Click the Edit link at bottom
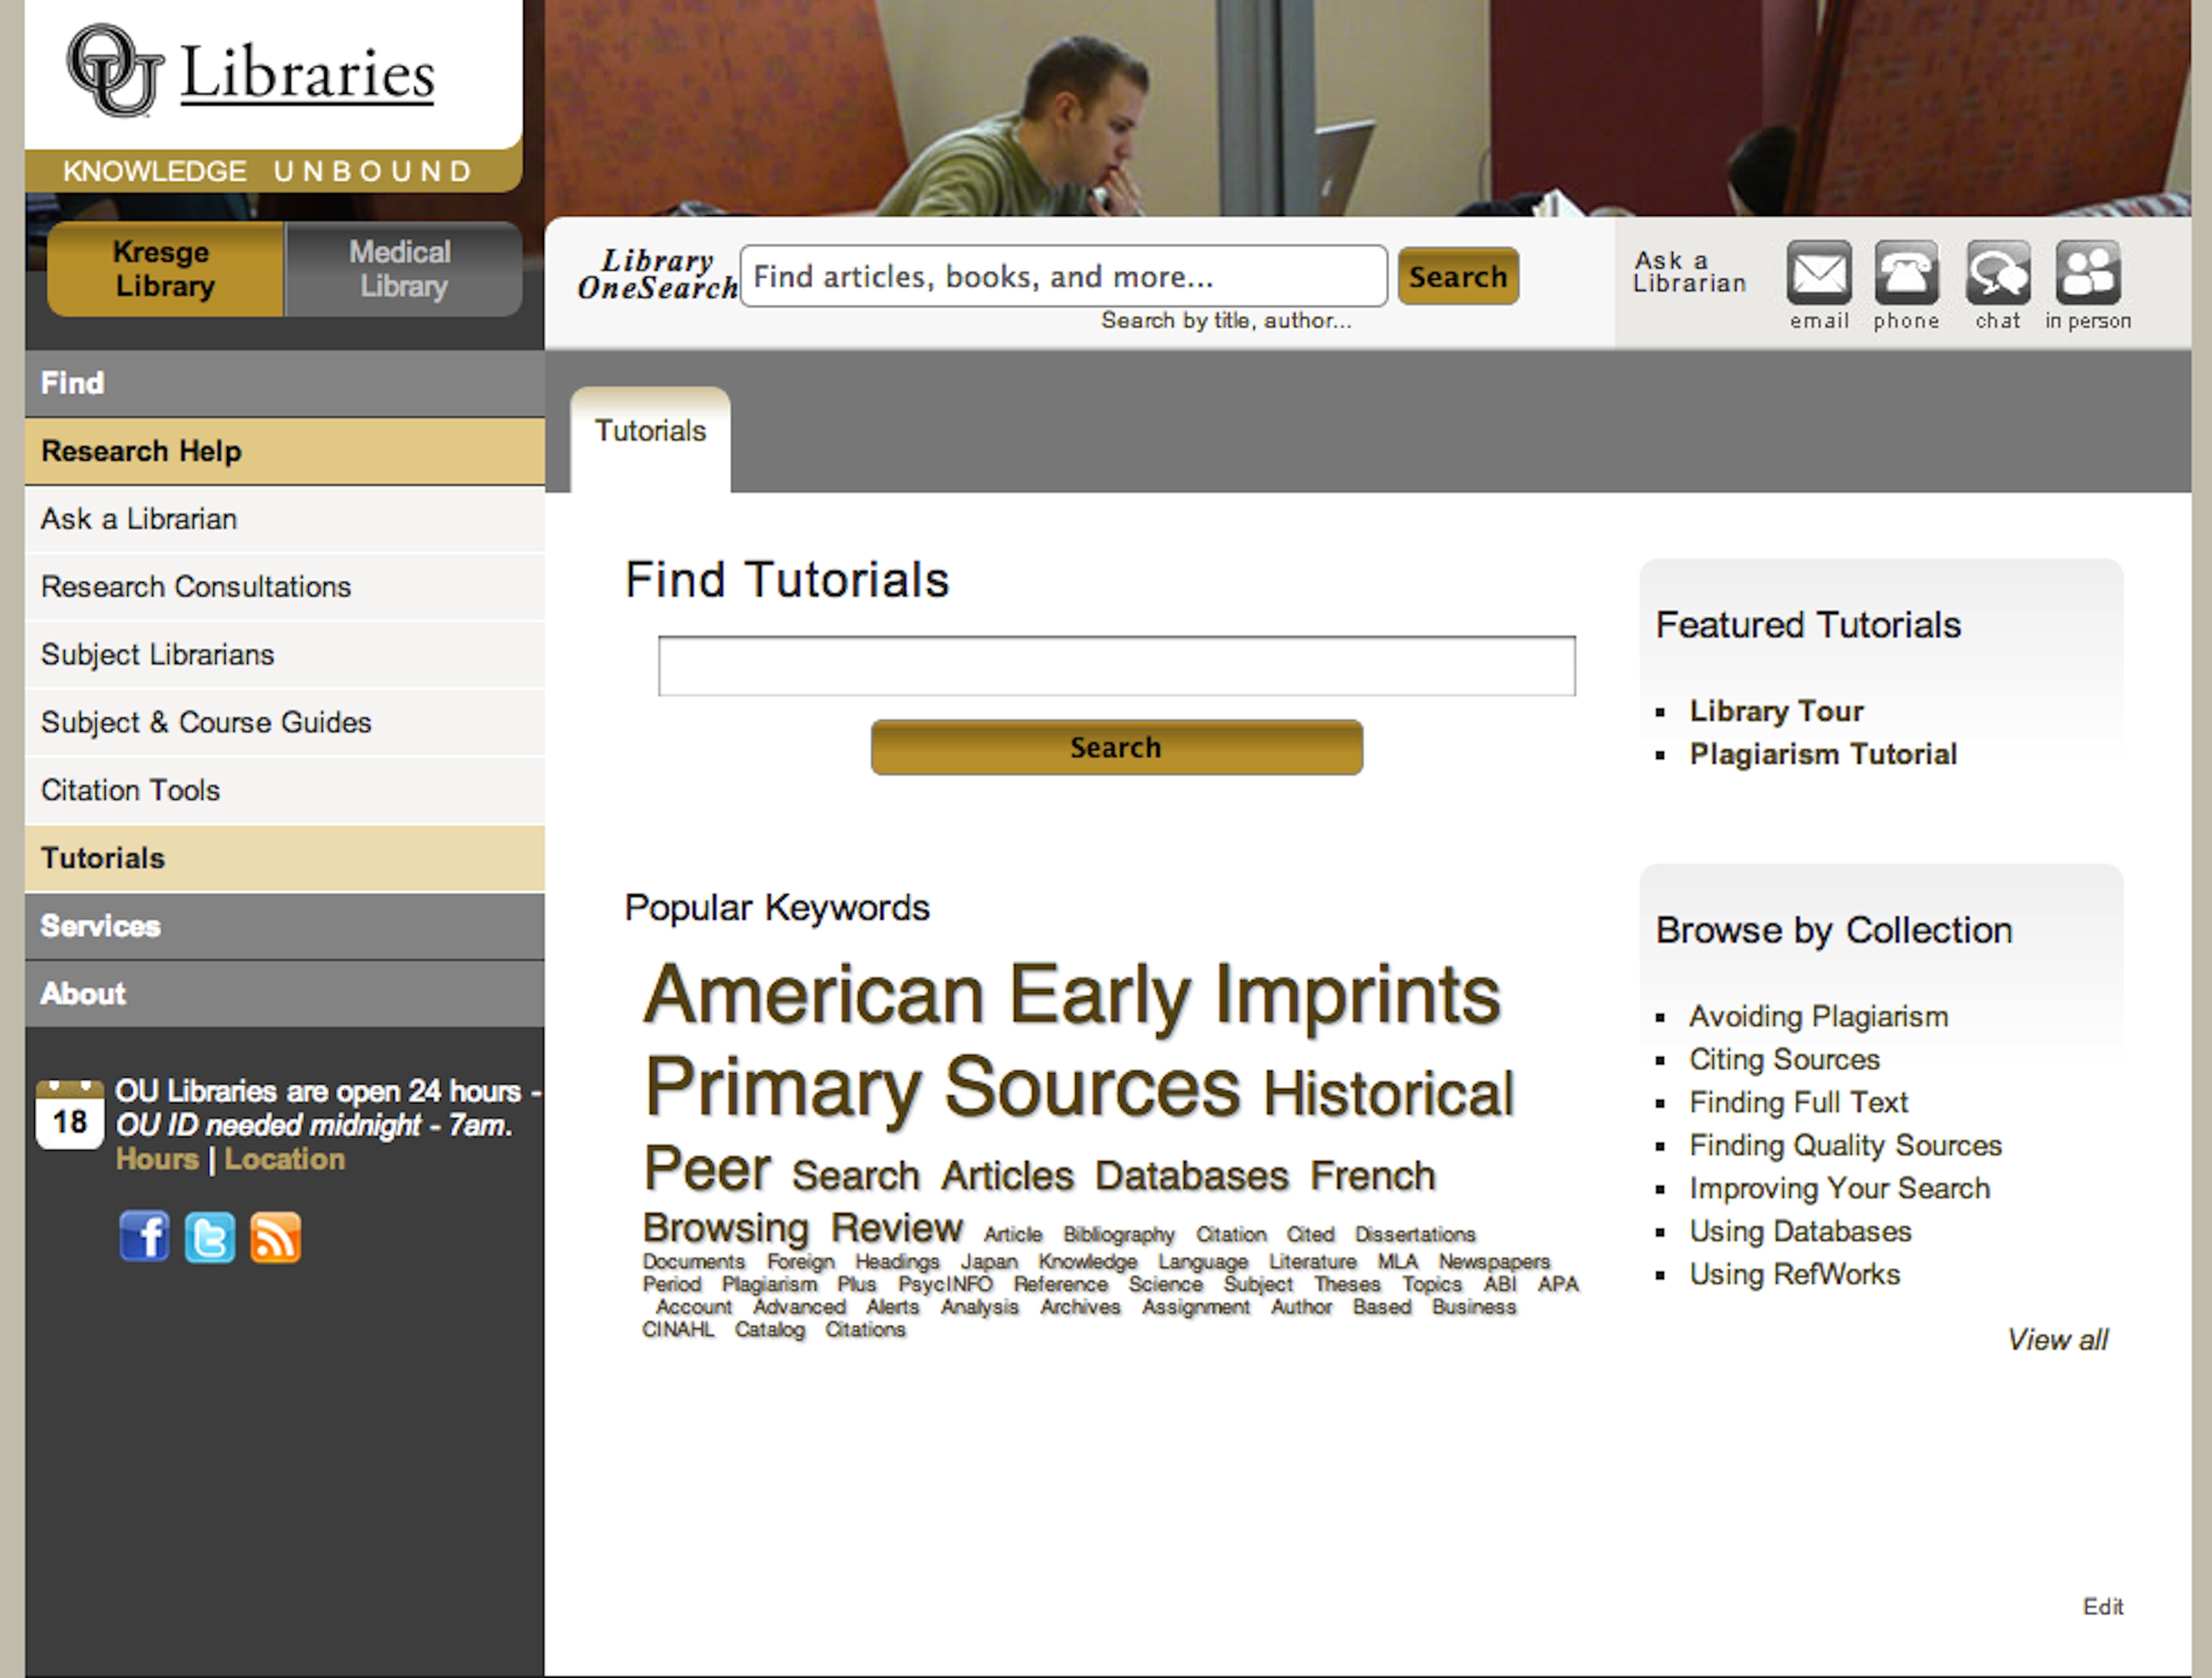Image resolution: width=2212 pixels, height=1678 pixels. click(2103, 1606)
